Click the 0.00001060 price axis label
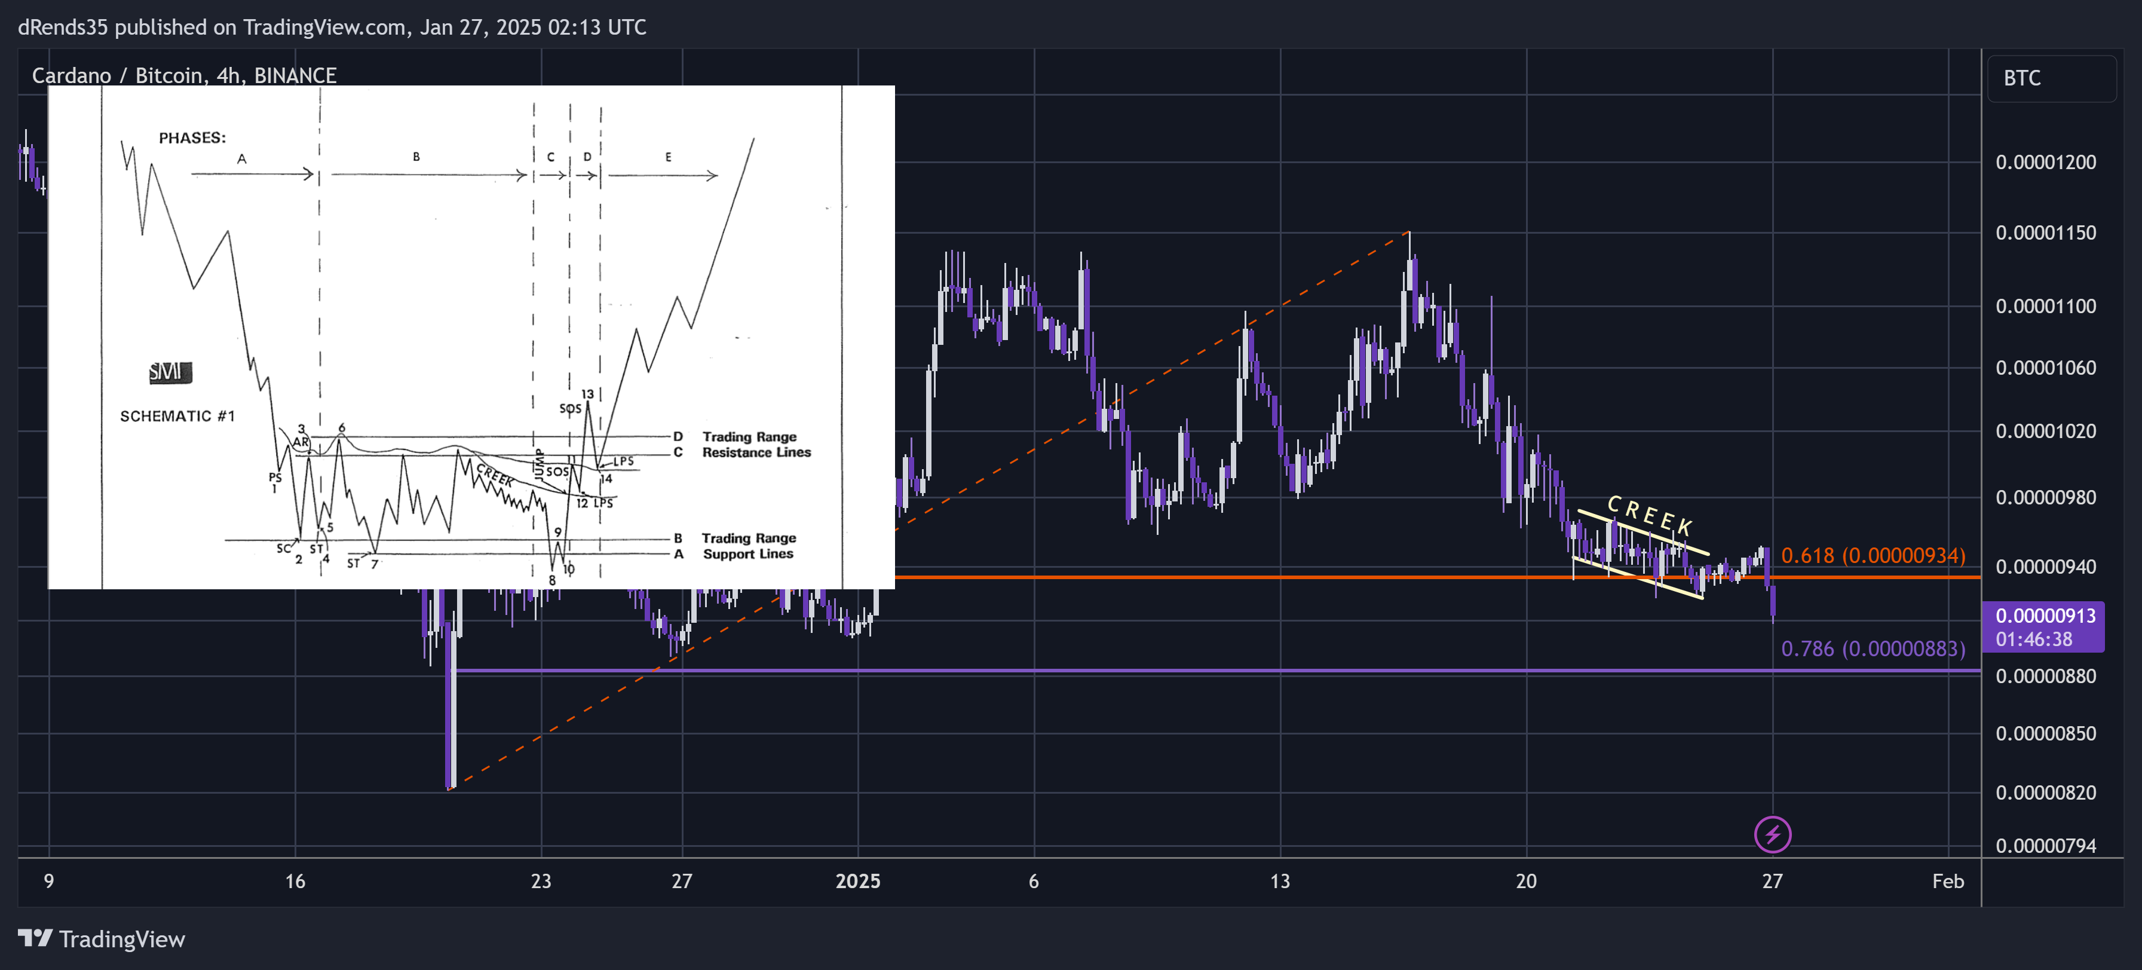Image resolution: width=2142 pixels, height=970 pixels. (x=2046, y=368)
